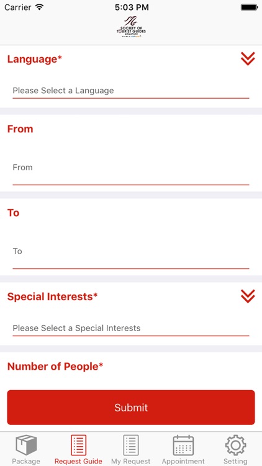Focus the To date input field
Screen dimensions: 262x466
131,256
